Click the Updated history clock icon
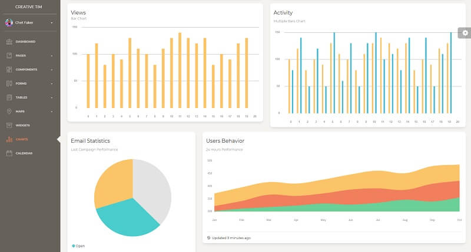 tap(208, 238)
